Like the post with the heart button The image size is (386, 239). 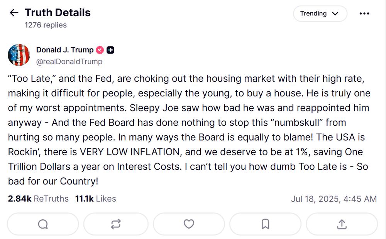click(189, 224)
